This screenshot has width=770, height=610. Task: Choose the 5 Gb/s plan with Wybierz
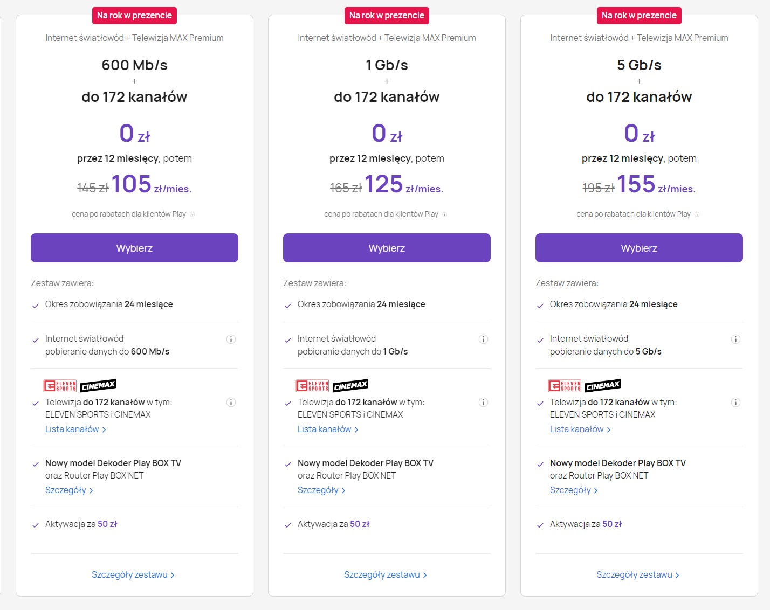click(639, 248)
